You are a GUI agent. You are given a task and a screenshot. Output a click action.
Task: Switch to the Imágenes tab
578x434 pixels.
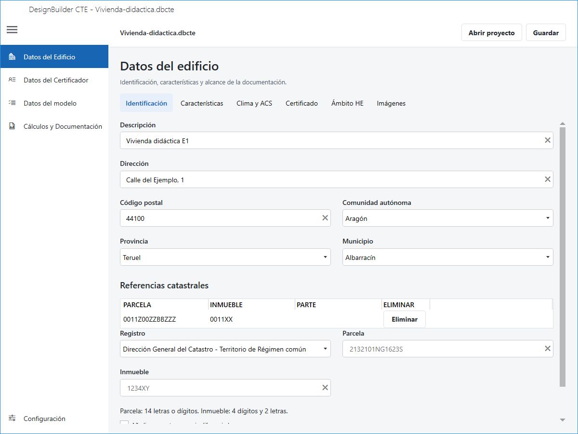[391, 103]
